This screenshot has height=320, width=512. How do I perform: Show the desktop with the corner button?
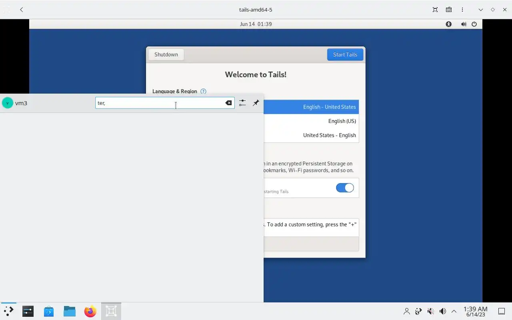point(502,311)
